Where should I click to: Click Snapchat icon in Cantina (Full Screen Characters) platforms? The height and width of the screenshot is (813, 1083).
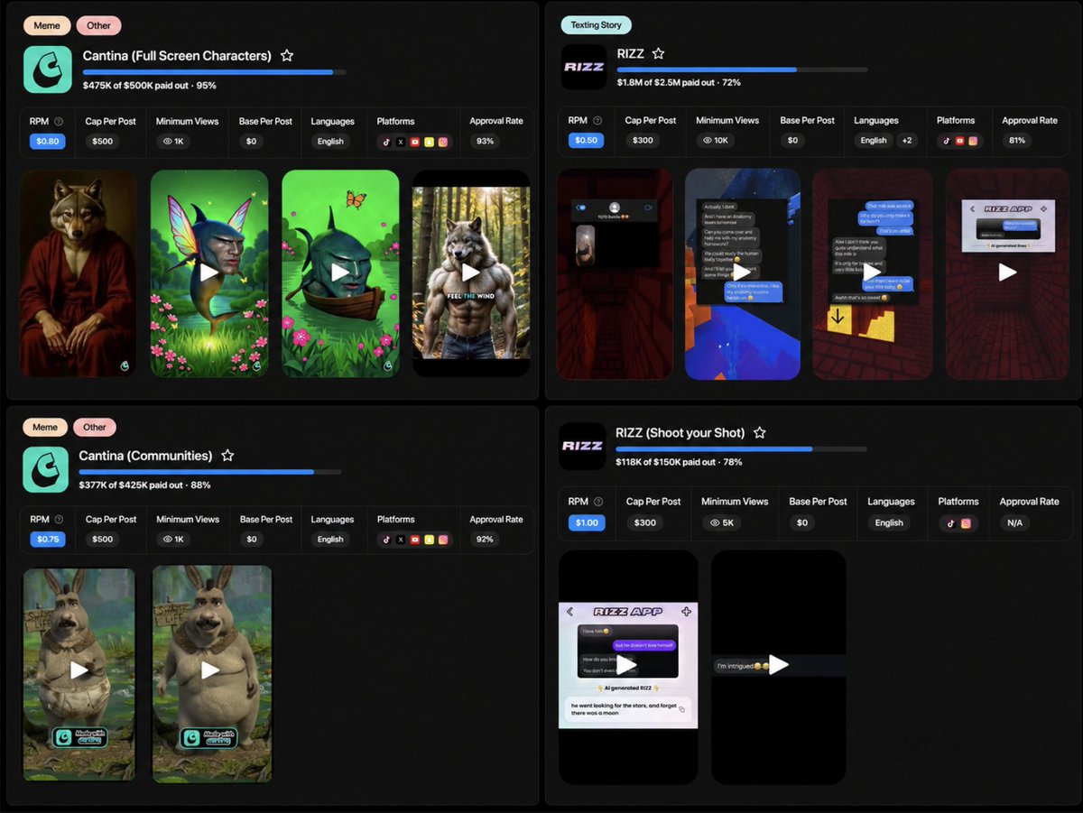430,142
